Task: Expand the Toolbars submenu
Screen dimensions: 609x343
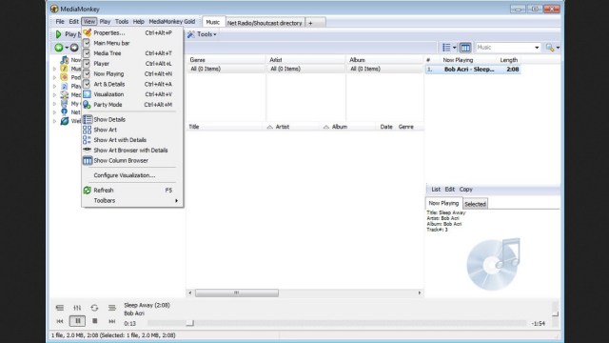Action: pos(132,201)
